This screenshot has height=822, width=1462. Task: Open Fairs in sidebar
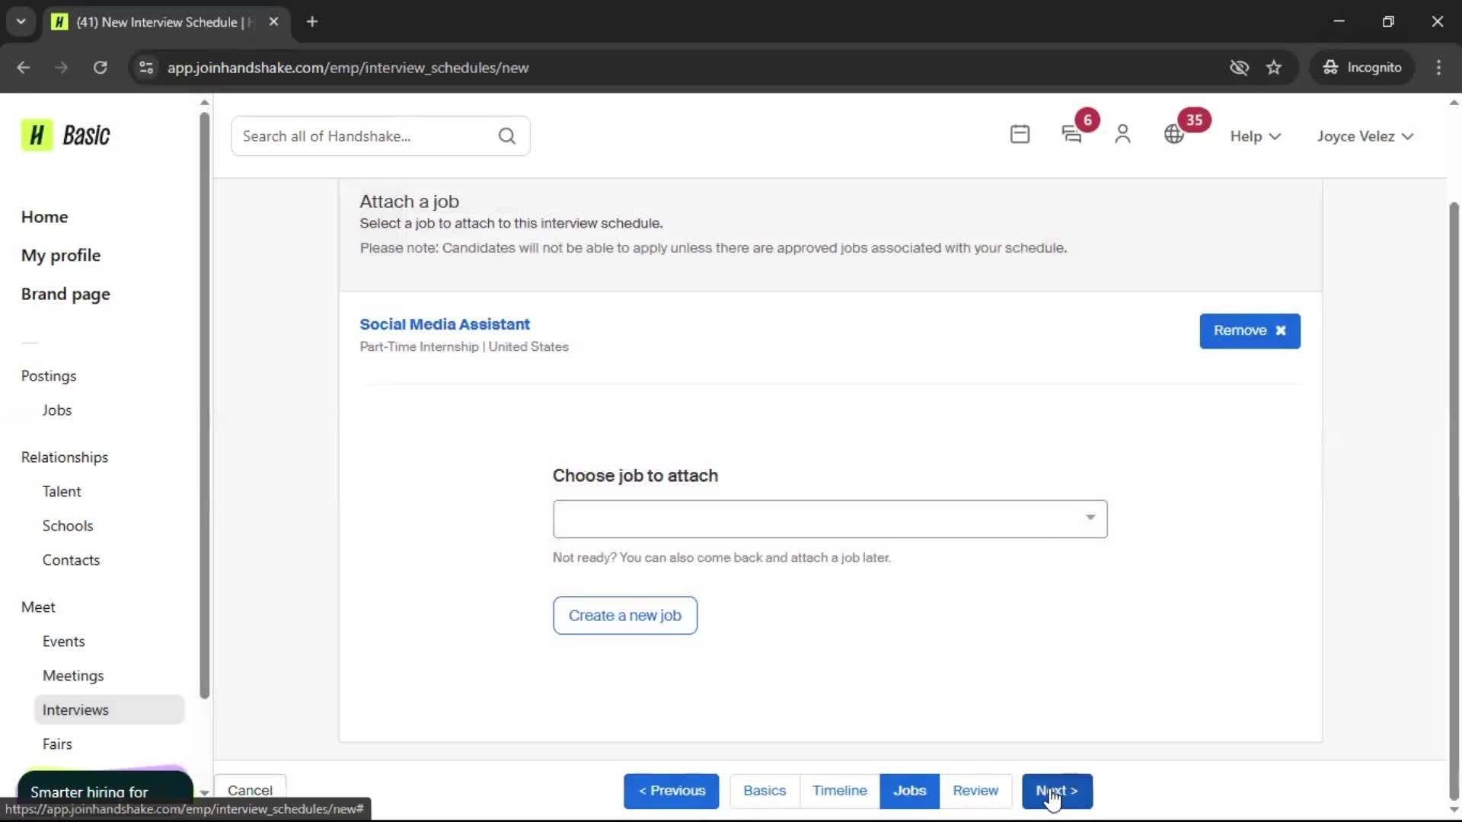pos(57,744)
